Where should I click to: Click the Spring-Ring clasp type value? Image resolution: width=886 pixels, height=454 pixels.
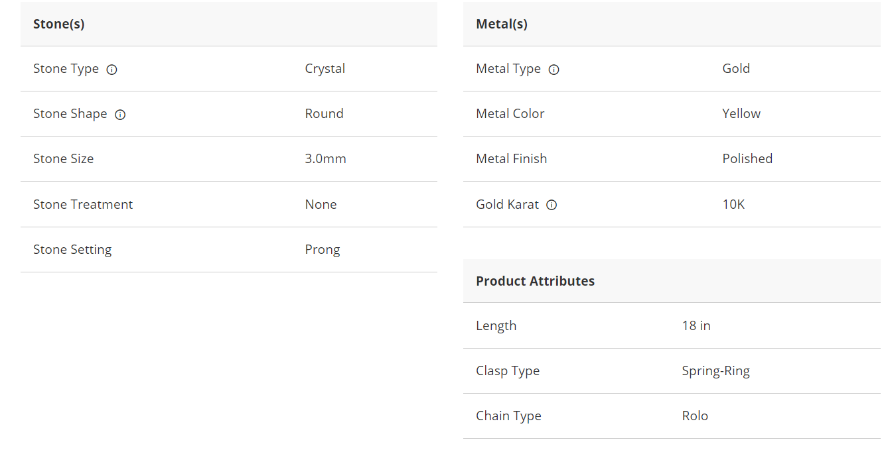click(715, 371)
